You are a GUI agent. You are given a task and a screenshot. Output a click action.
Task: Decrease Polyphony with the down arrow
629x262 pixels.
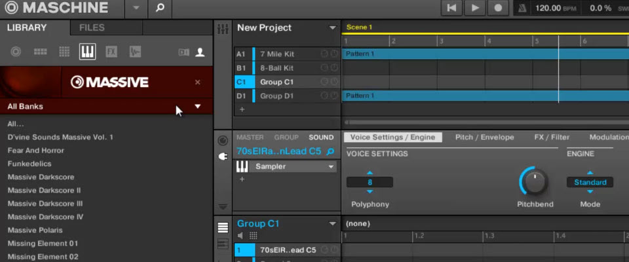pos(370,192)
